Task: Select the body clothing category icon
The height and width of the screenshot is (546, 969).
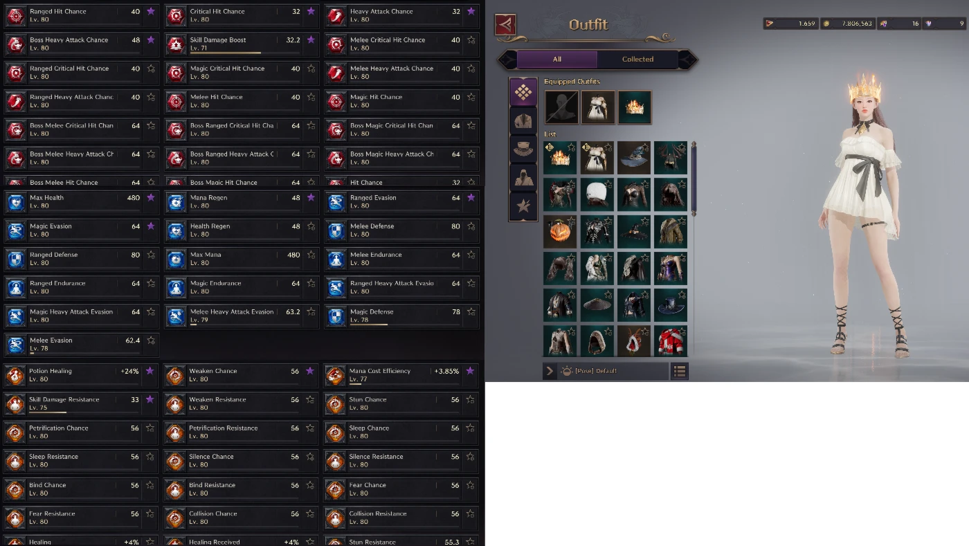Action: [x=523, y=120]
